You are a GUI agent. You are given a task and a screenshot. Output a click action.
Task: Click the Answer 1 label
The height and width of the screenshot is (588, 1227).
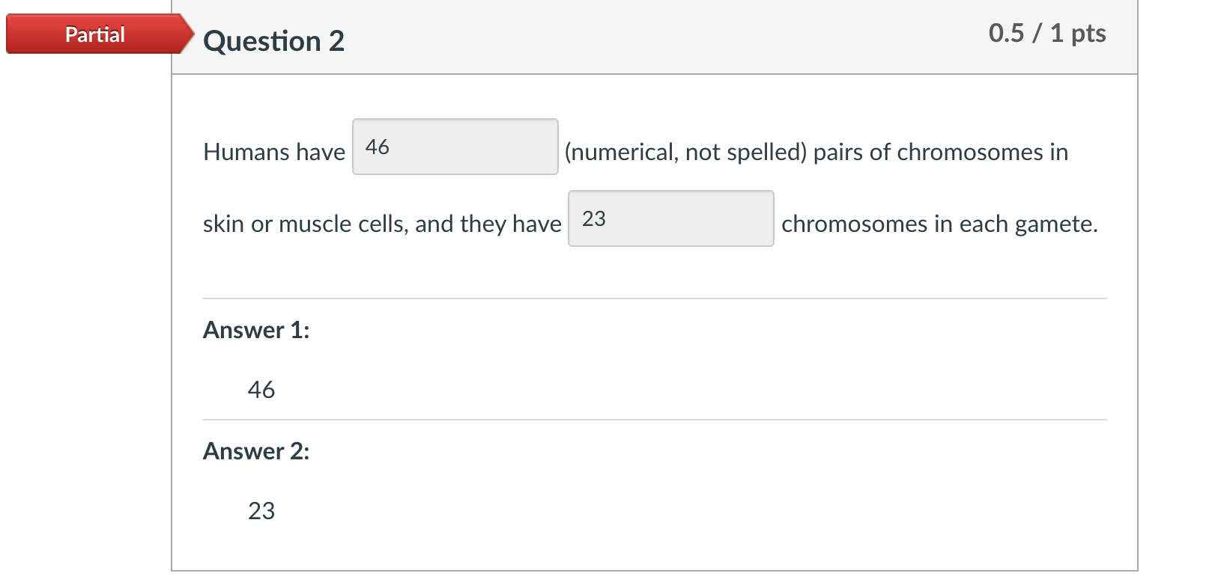click(x=256, y=330)
